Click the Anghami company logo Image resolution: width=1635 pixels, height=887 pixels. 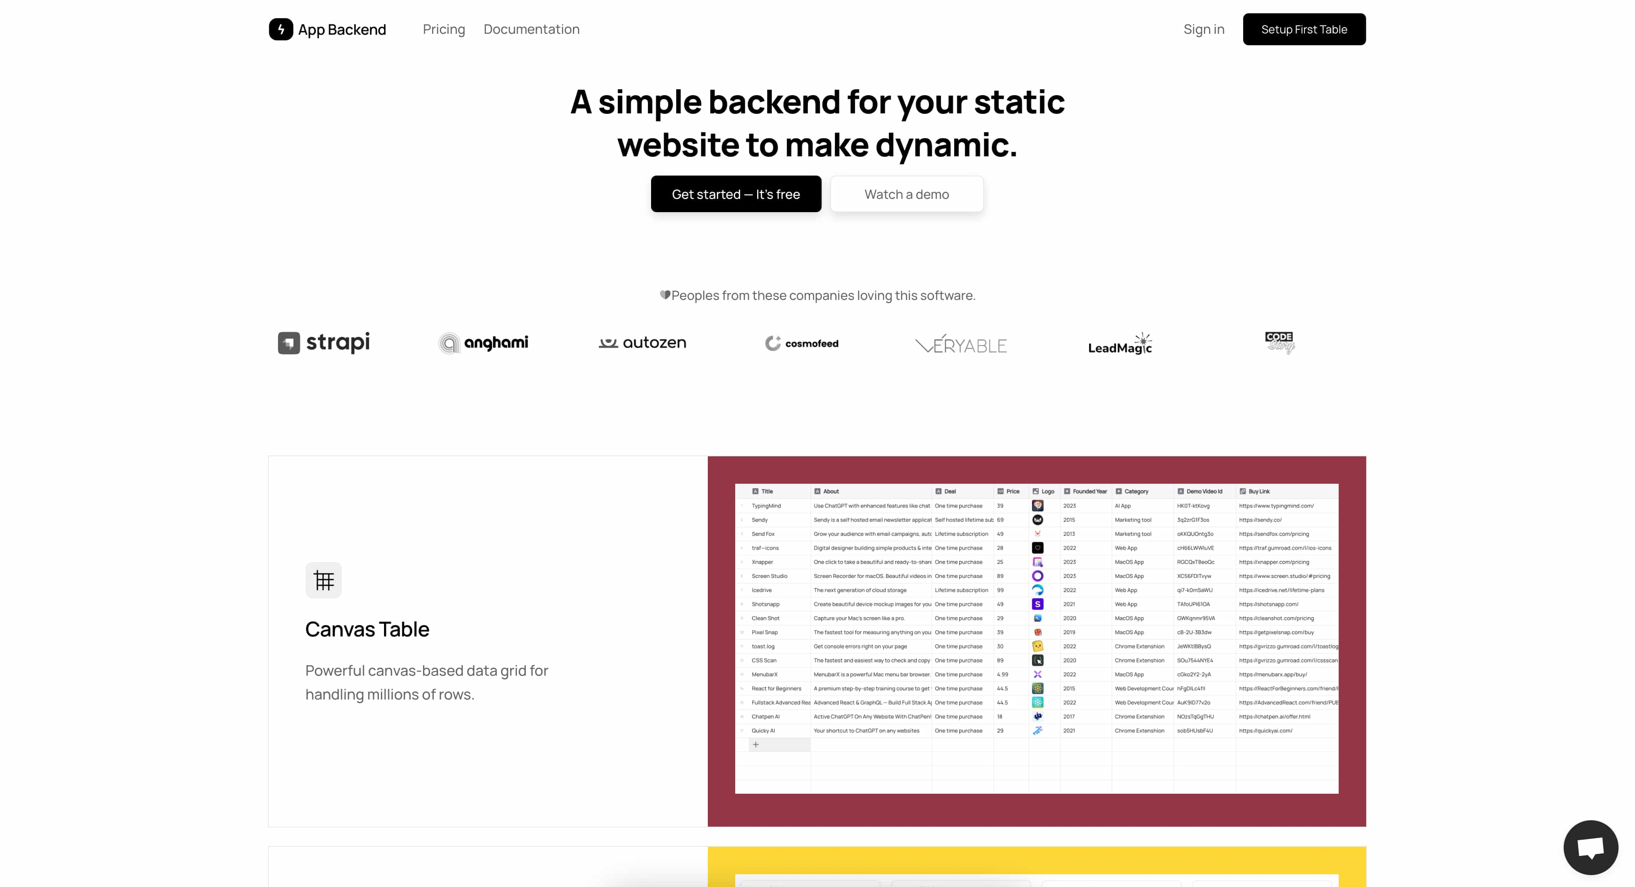pyautogui.click(x=484, y=343)
